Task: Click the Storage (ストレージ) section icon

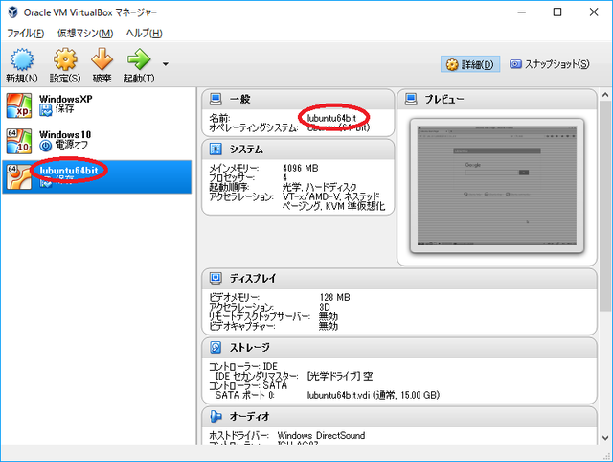Action: (x=216, y=347)
